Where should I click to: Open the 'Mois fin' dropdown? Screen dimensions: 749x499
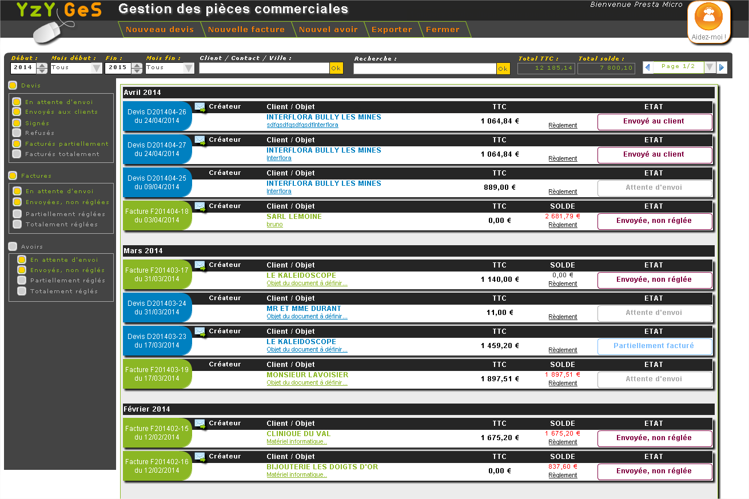coord(170,68)
